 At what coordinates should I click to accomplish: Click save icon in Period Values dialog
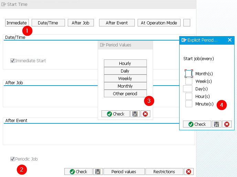tap(135, 114)
